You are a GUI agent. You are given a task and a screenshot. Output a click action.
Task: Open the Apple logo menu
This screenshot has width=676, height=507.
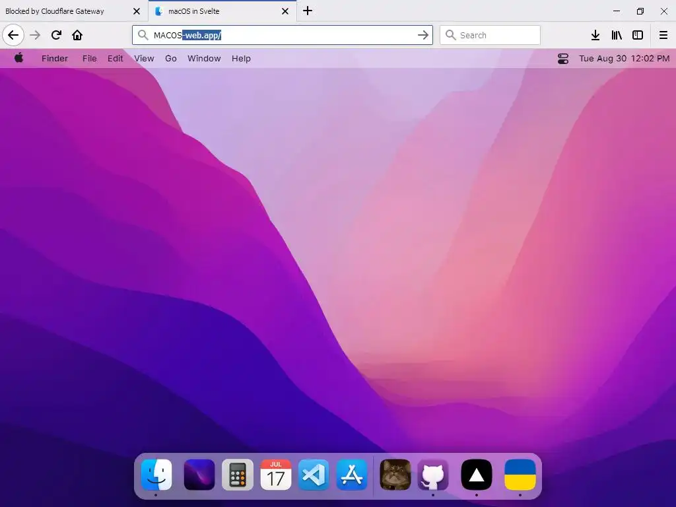[18, 58]
